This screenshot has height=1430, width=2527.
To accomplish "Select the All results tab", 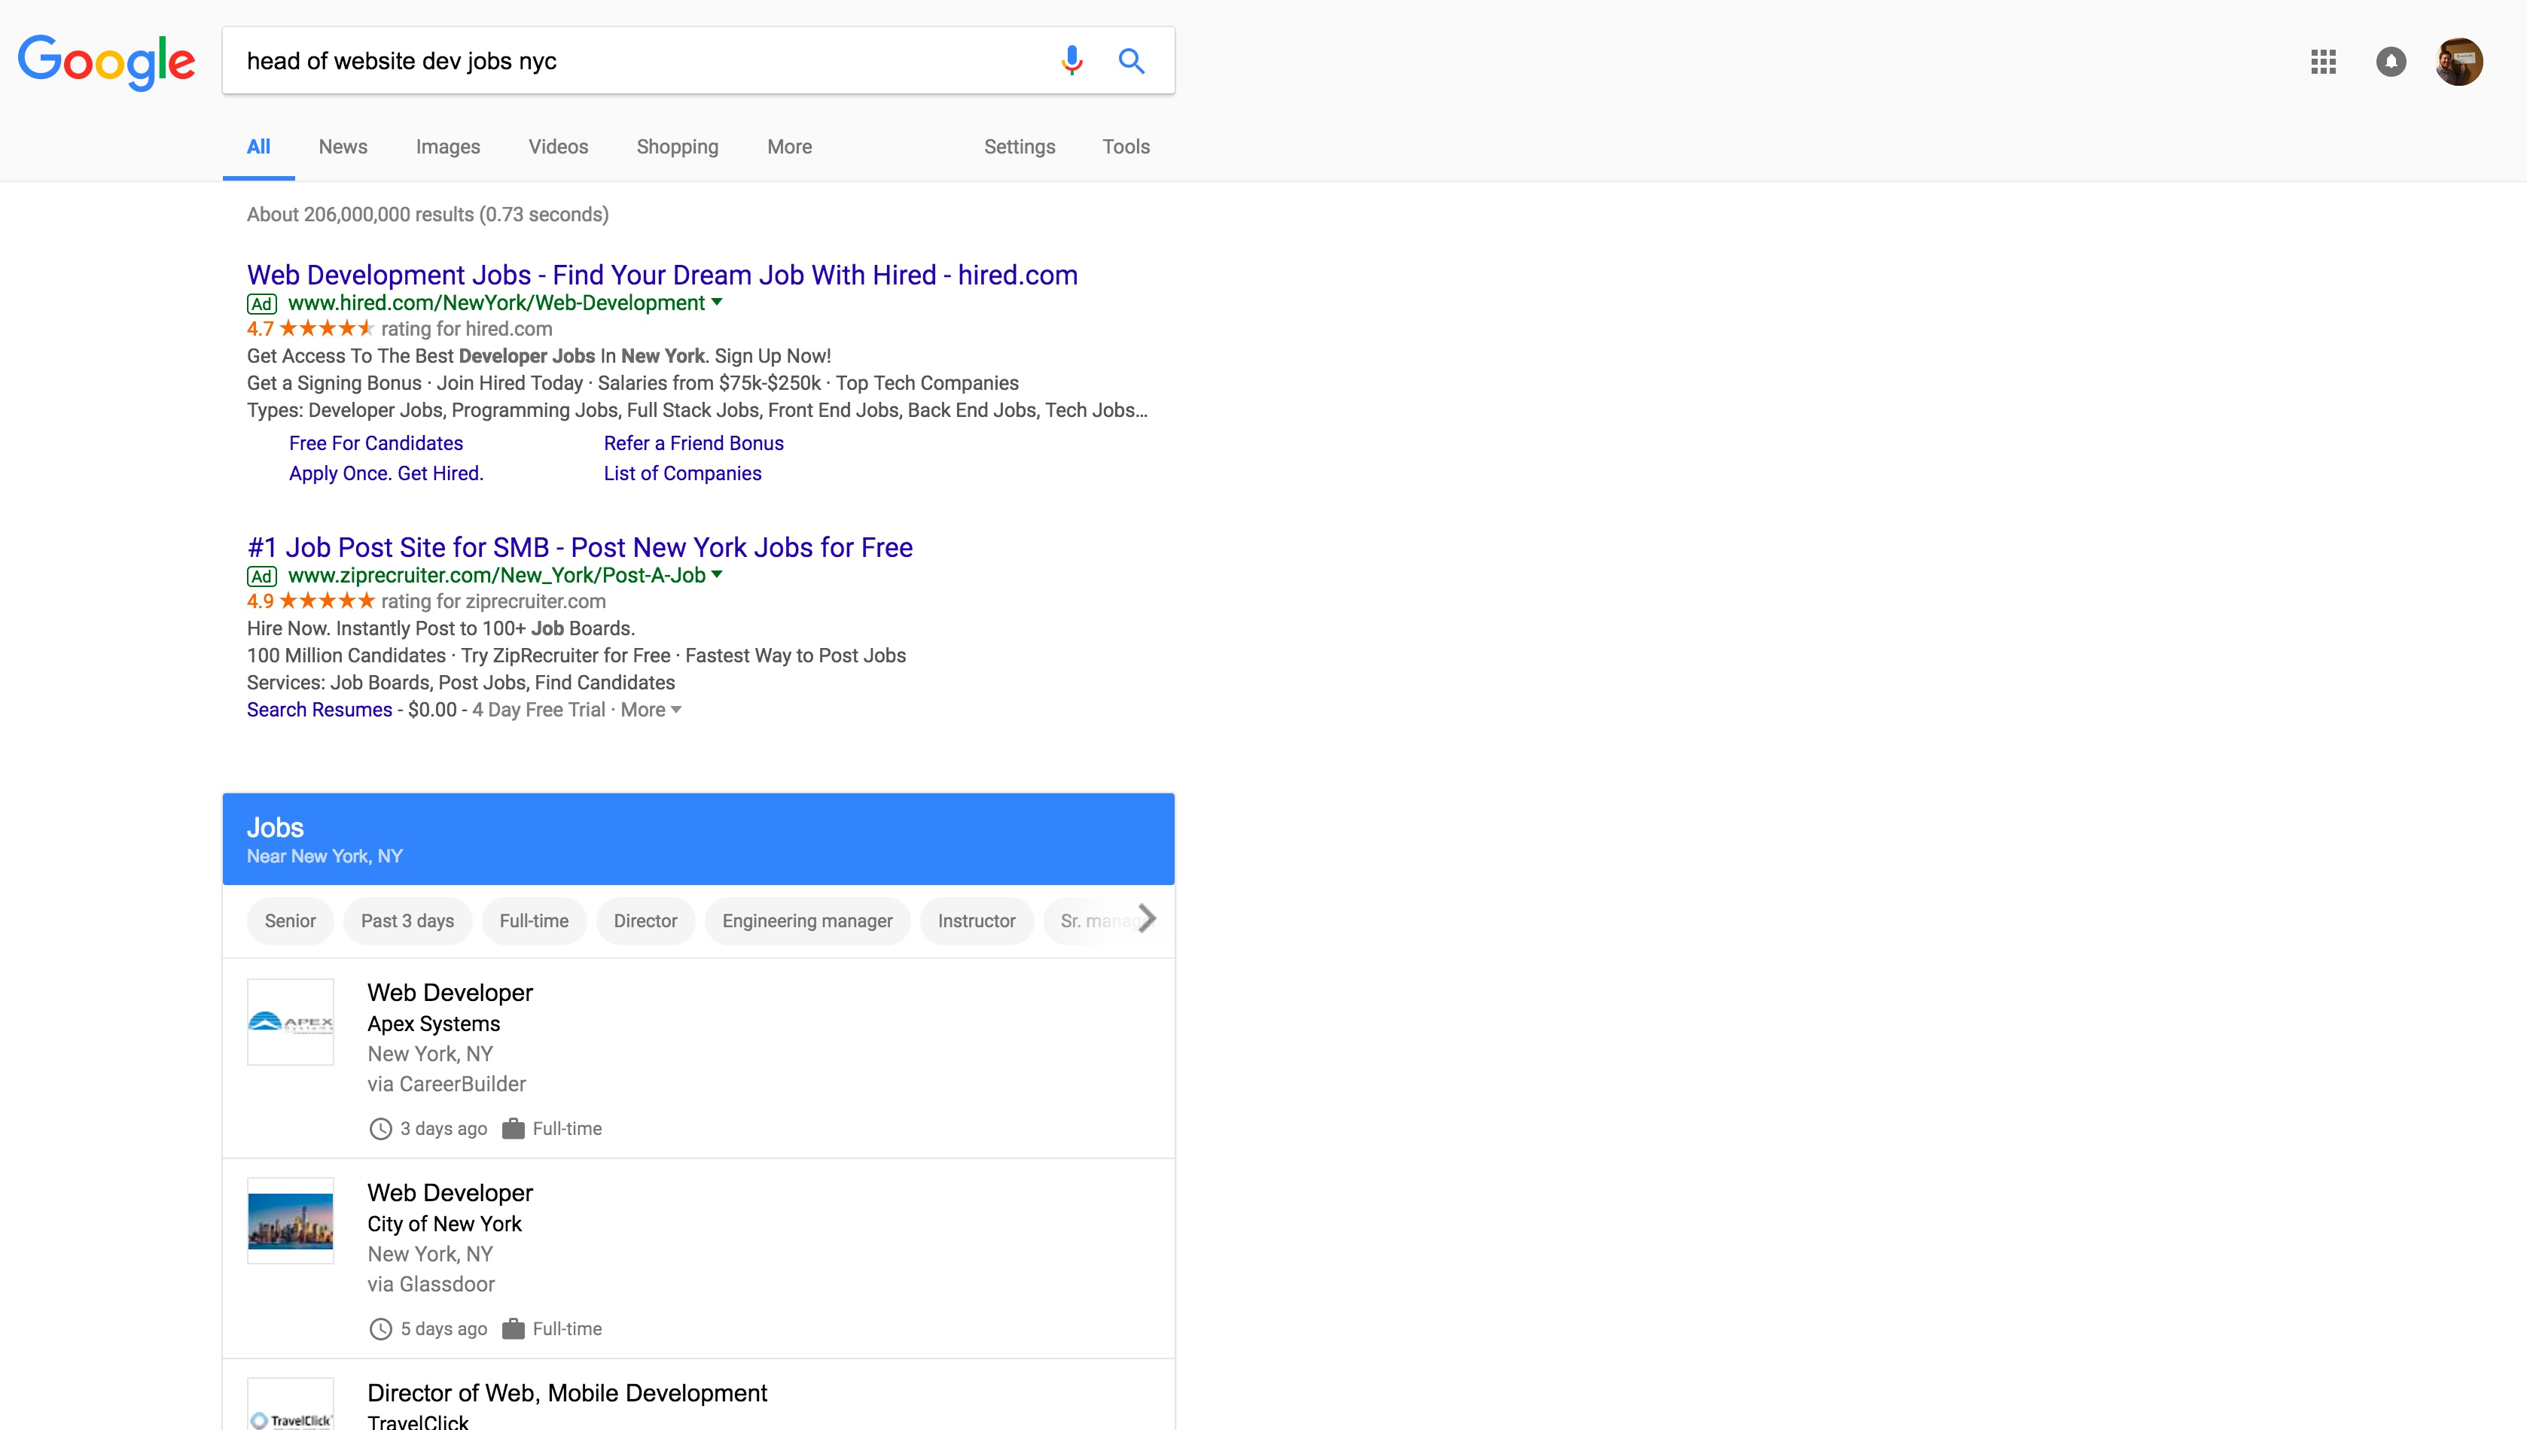I will click(x=258, y=148).
